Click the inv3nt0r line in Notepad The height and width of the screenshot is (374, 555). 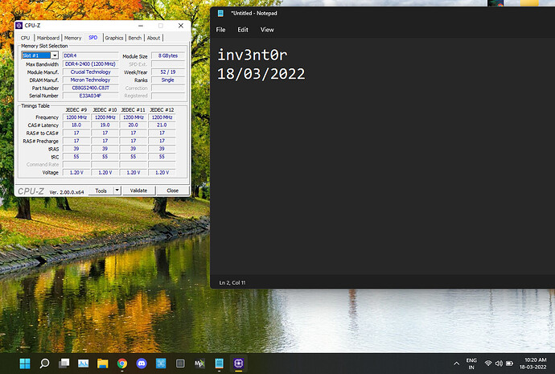(x=252, y=55)
